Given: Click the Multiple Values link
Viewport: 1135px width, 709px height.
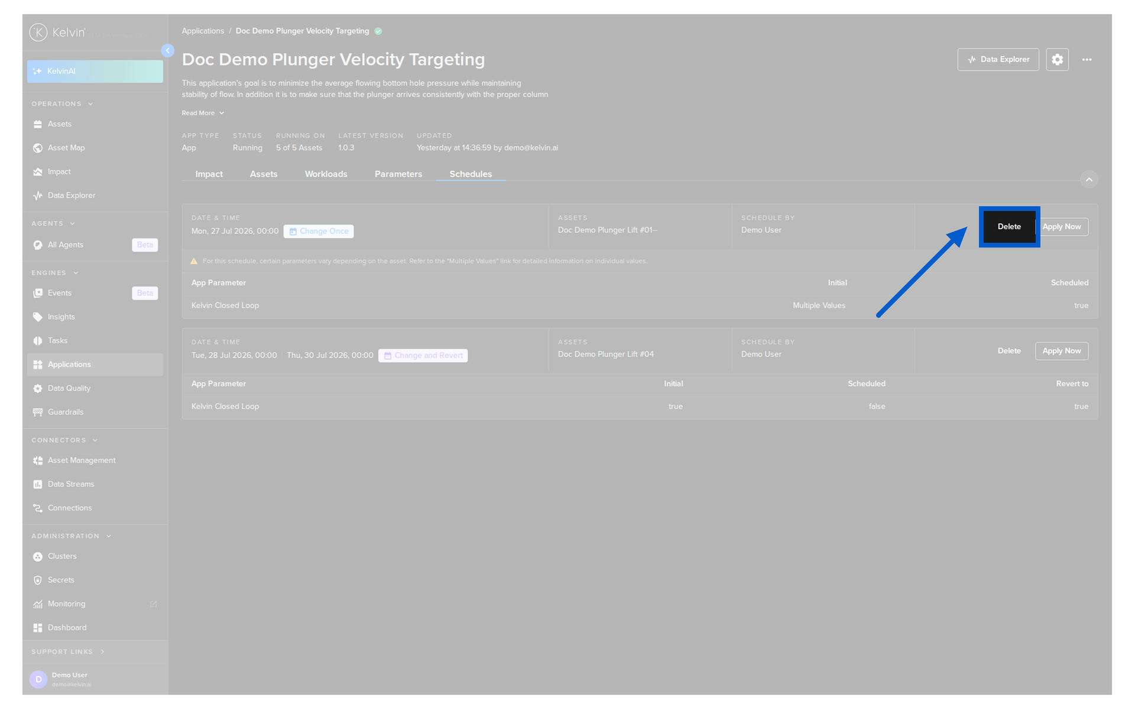Looking at the screenshot, I should [x=819, y=305].
